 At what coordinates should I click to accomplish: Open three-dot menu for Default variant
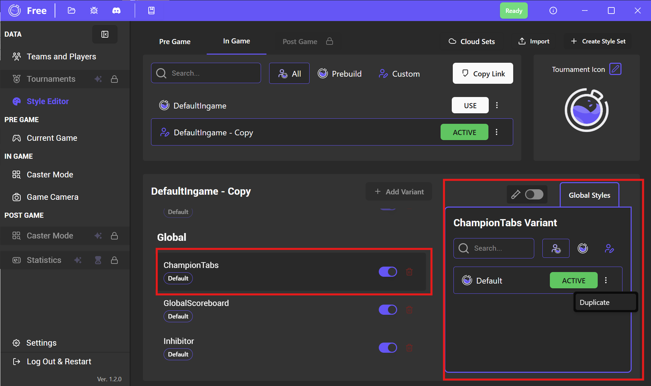[x=606, y=280]
